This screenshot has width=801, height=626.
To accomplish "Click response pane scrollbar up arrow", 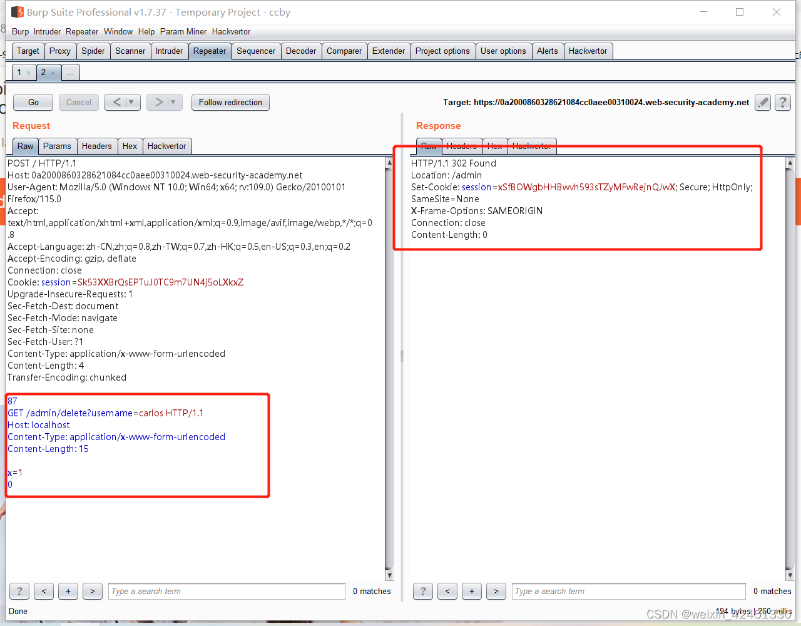I will pyautogui.click(x=790, y=163).
